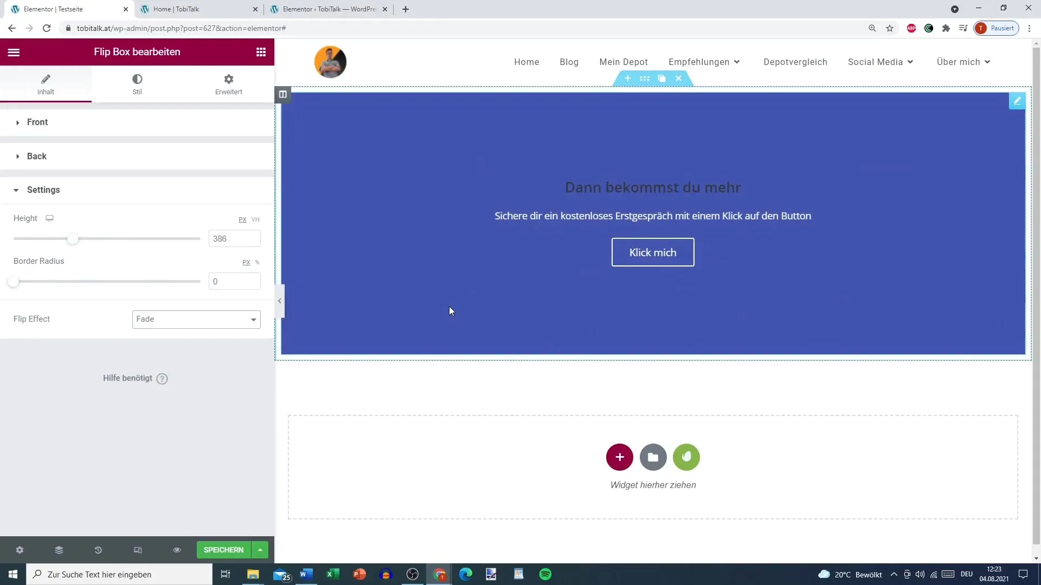This screenshot has width=1041, height=585.
Task: Switch to the Inhalt tab
Action: (x=46, y=84)
